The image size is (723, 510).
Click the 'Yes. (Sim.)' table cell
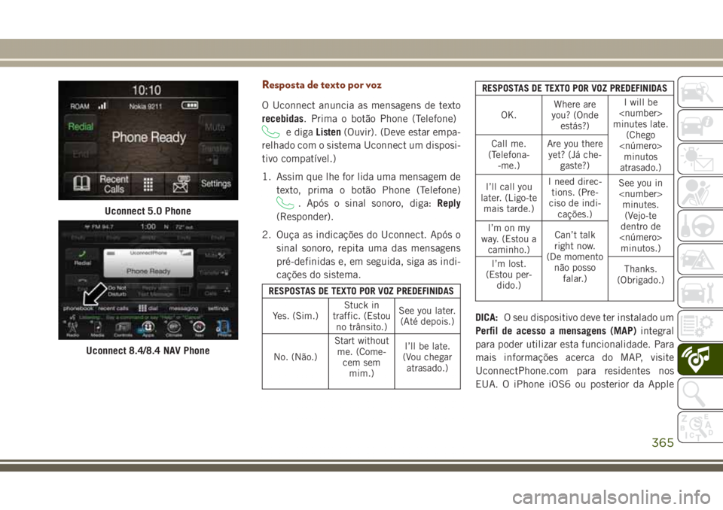coord(295,316)
